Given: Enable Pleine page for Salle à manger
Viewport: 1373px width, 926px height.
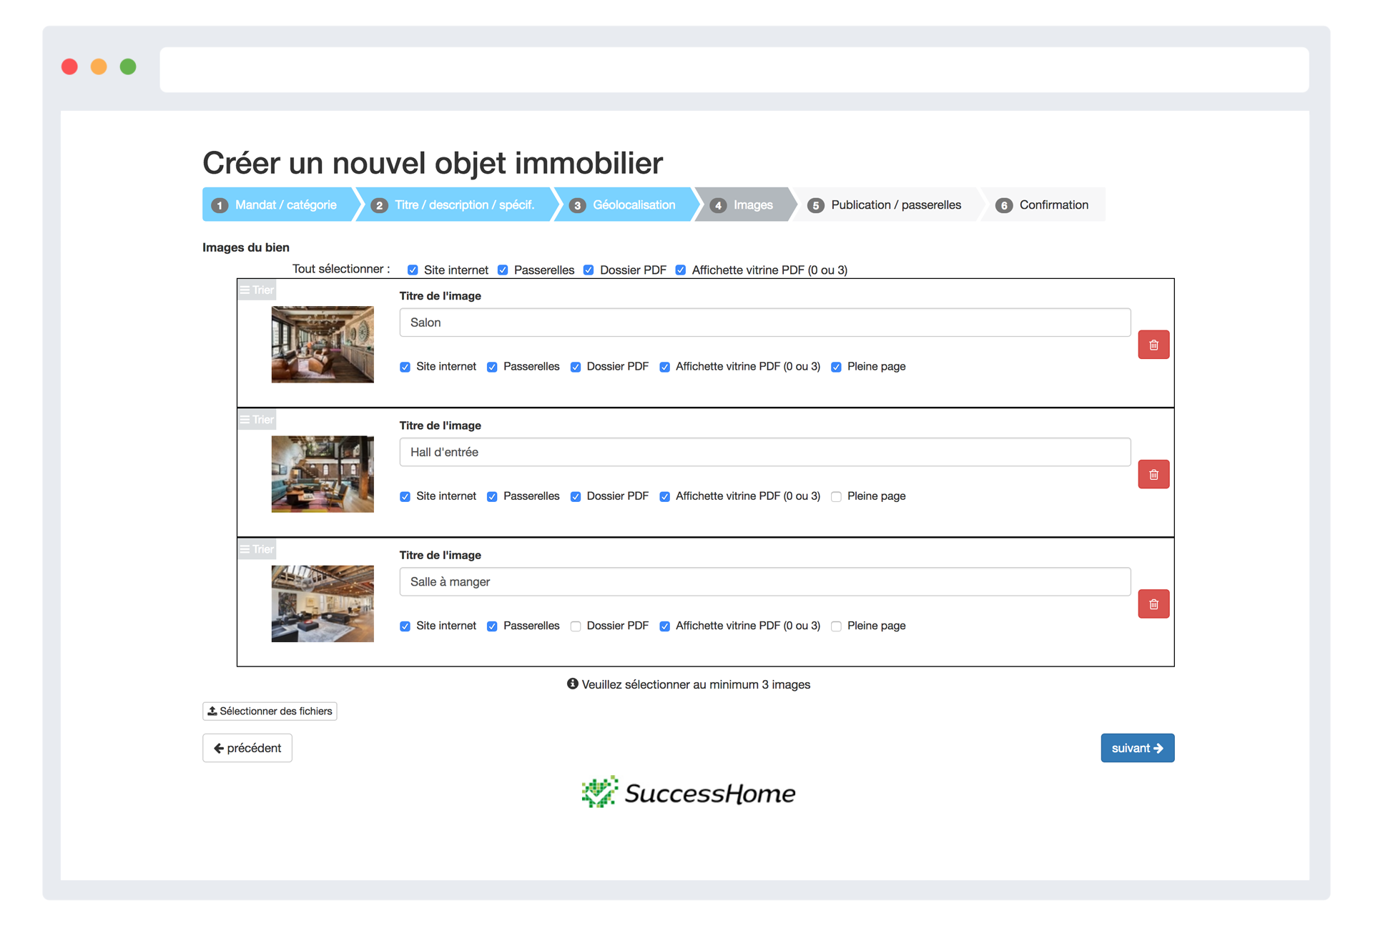Looking at the screenshot, I should coord(836,626).
